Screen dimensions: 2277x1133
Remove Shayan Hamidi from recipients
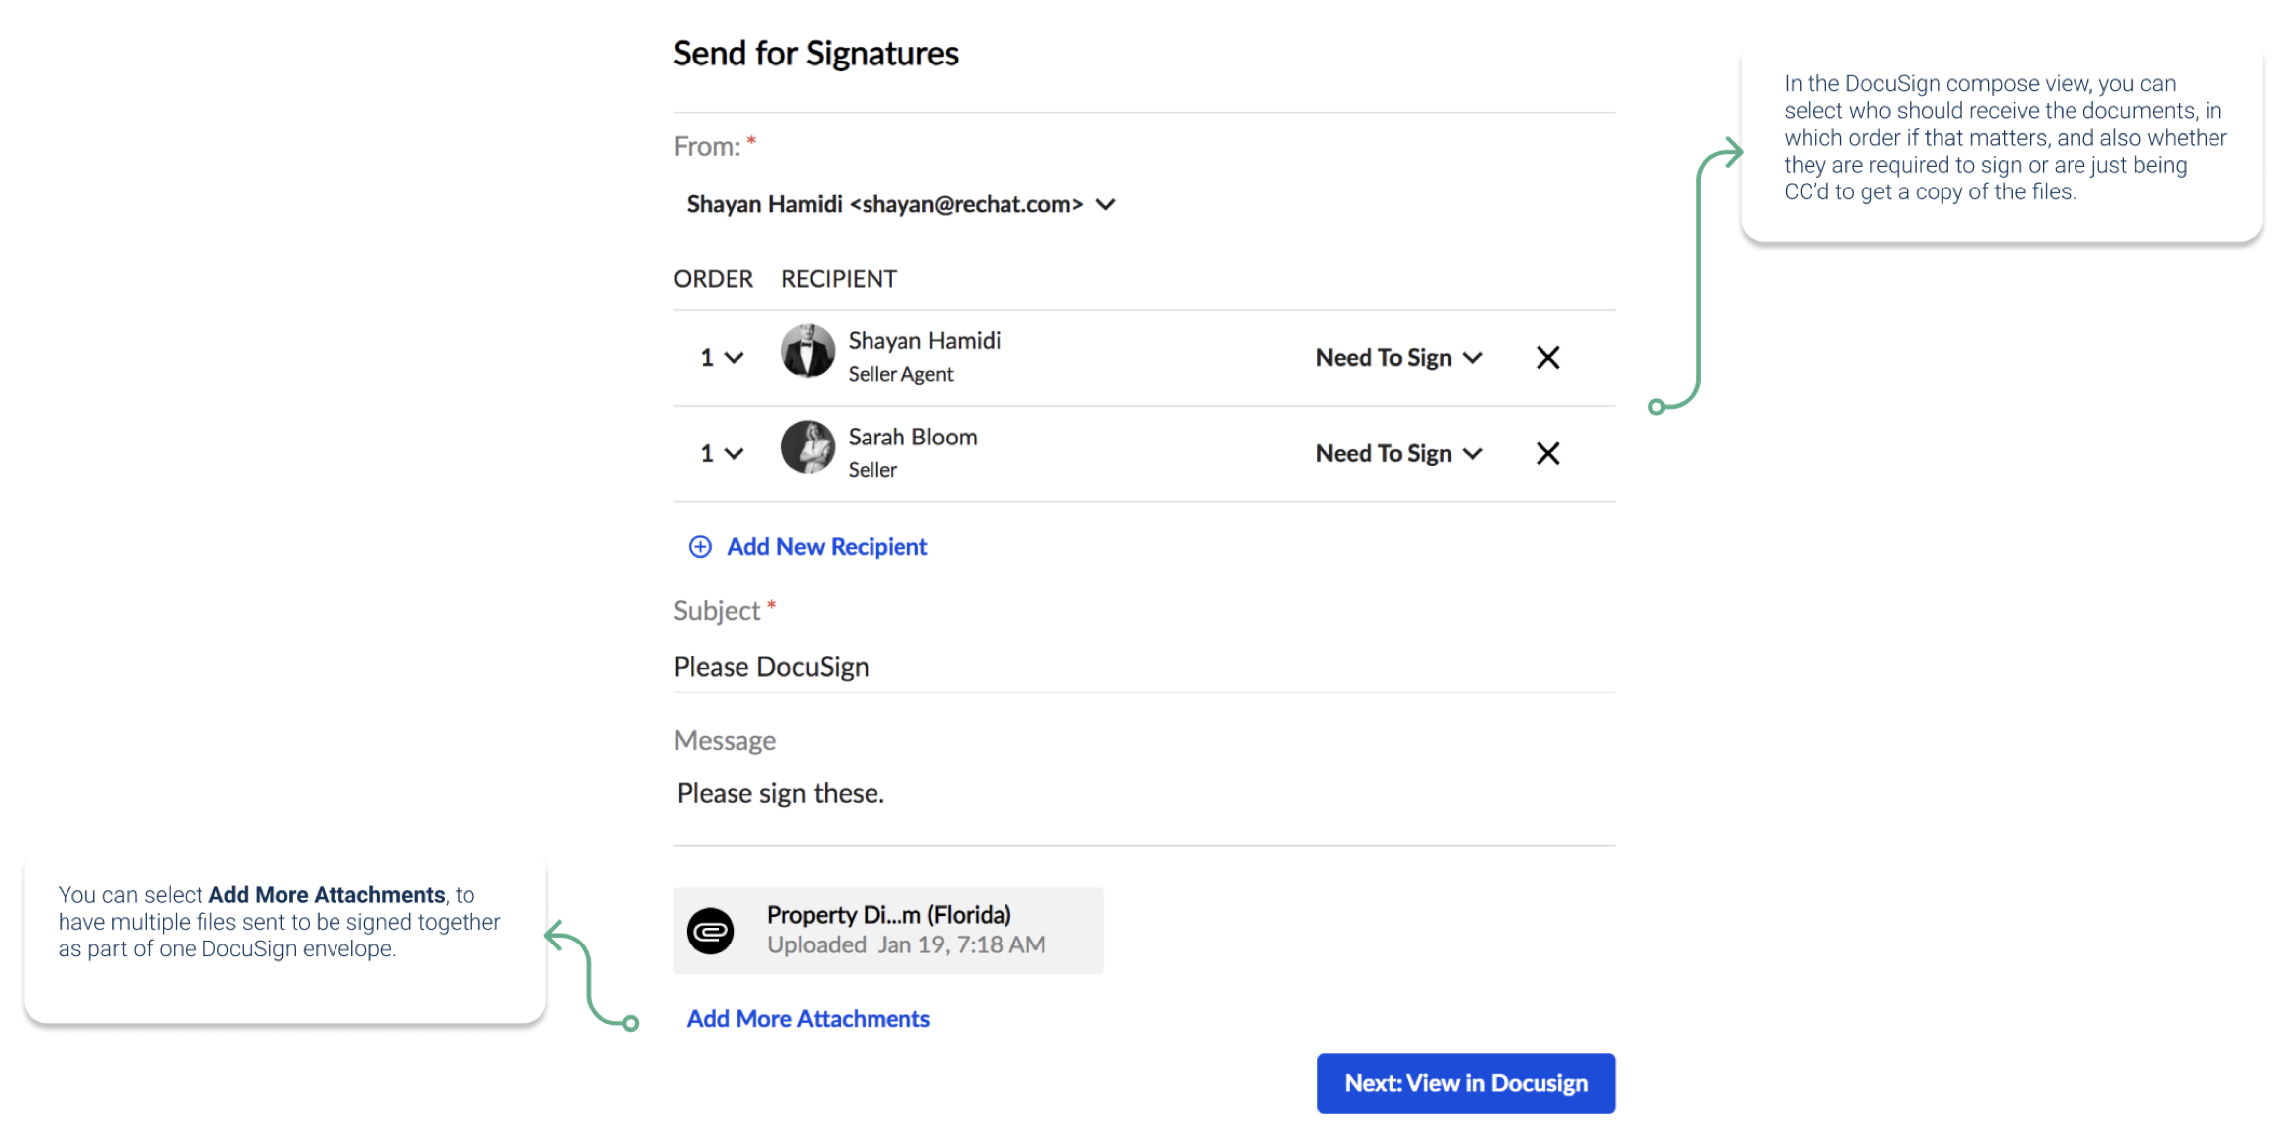click(x=1547, y=357)
